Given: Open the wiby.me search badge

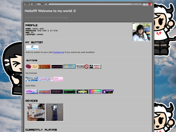Looking at the screenshot, I should (32, 92).
